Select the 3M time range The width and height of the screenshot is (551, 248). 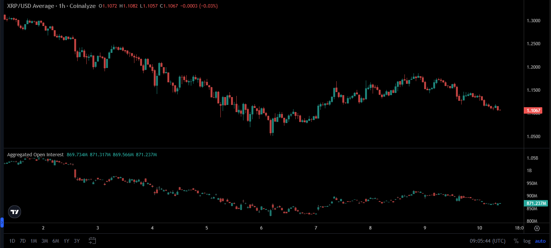(45, 241)
